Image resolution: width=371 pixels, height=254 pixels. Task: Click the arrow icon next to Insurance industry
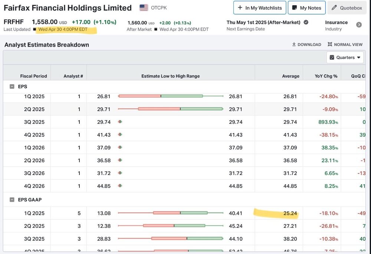tap(359, 24)
